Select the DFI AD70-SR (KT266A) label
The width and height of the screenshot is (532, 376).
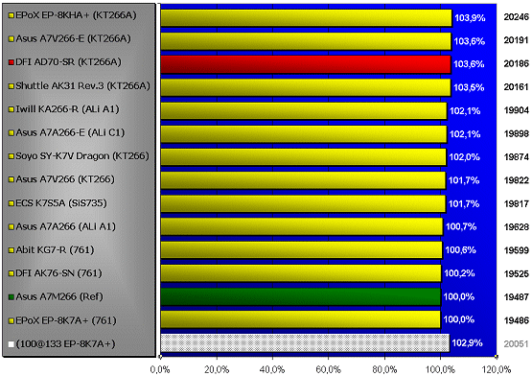(68, 62)
